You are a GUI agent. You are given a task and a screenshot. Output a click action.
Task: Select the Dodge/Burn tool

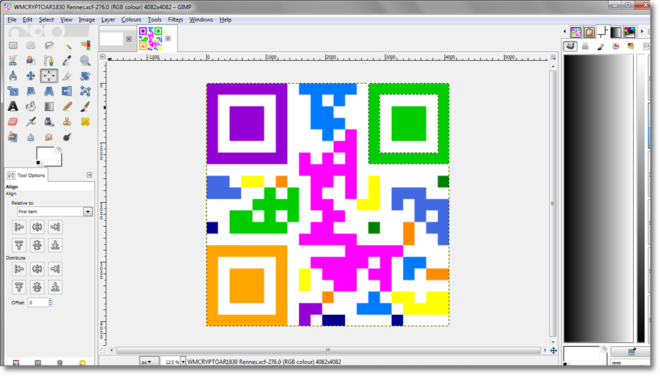click(67, 137)
